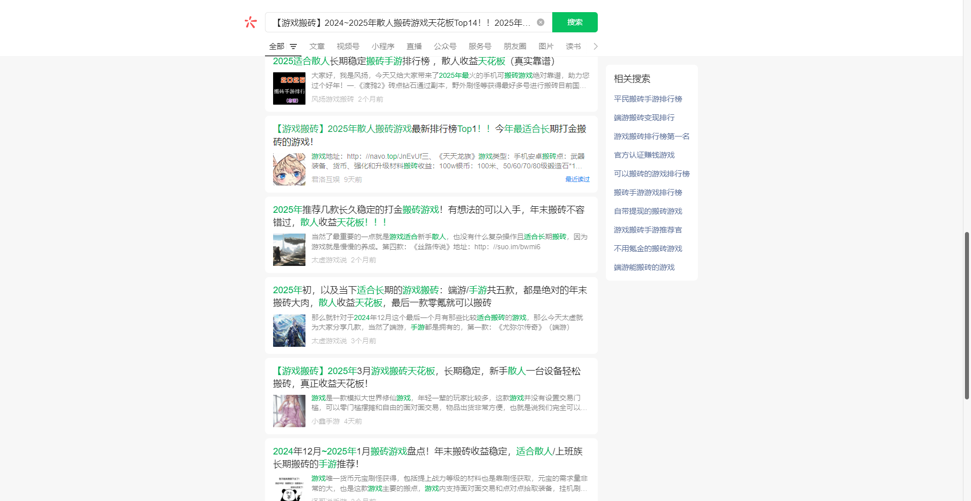Open the panda meme thumbnail
The image size is (971, 501).
click(x=289, y=488)
